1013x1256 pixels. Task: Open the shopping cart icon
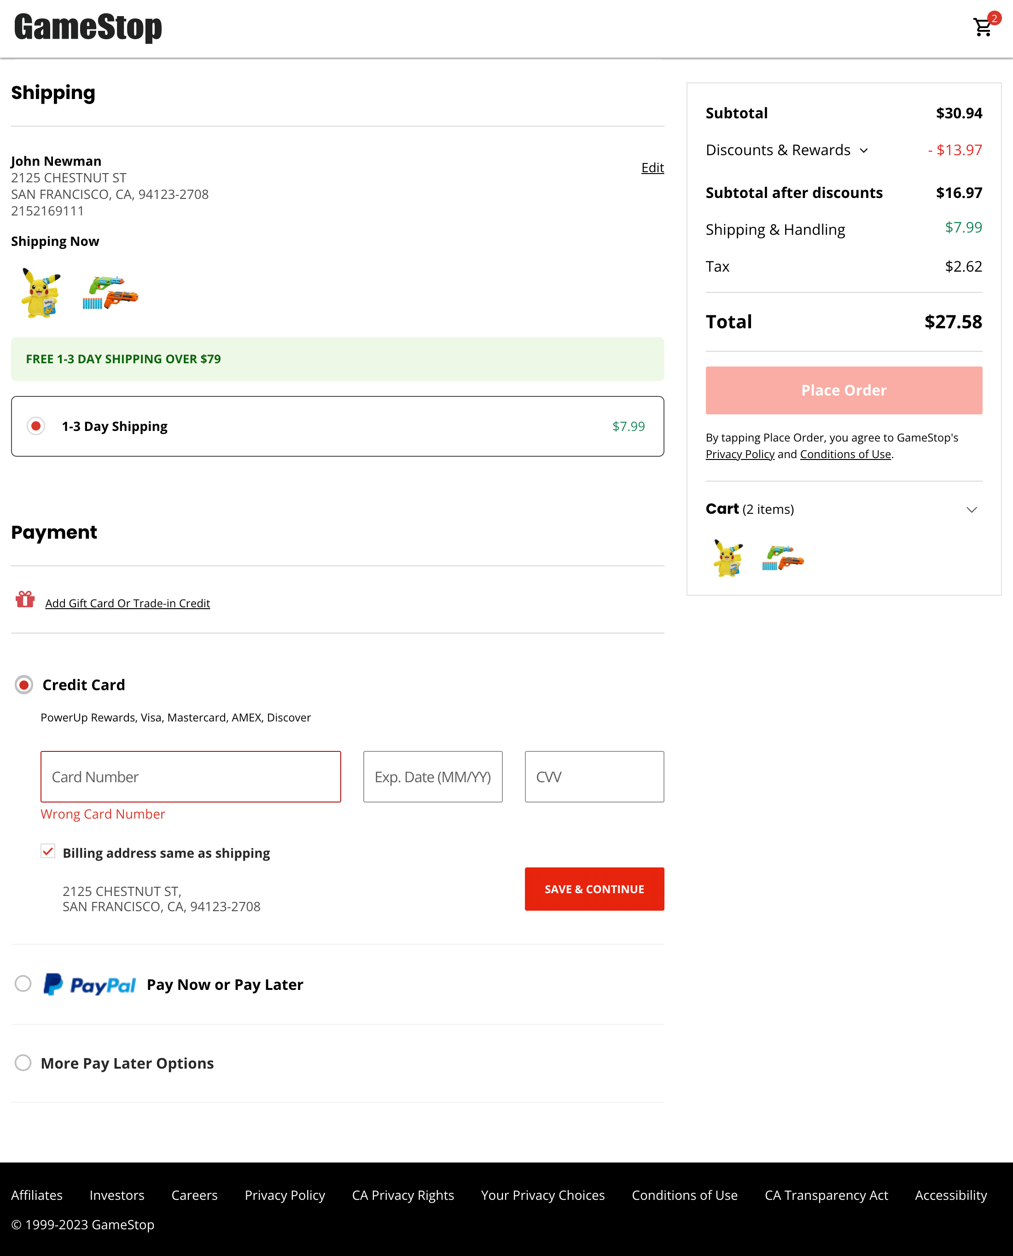[983, 27]
